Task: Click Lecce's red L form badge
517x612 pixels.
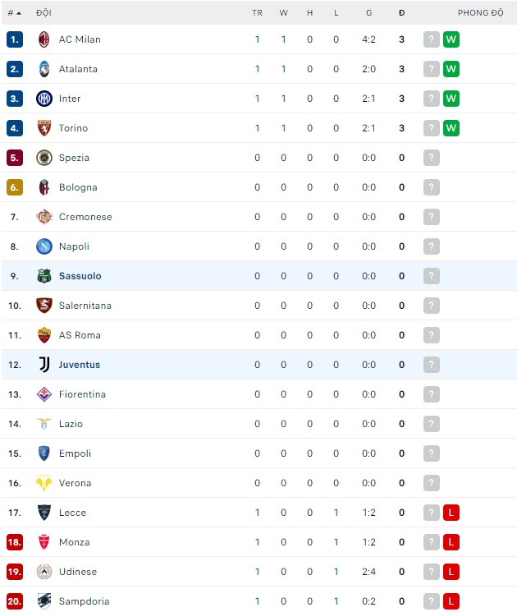Action: (x=451, y=513)
